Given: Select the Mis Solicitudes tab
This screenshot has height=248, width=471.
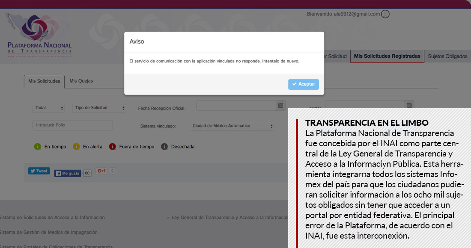Looking at the screenshot, I should point(44,81).
